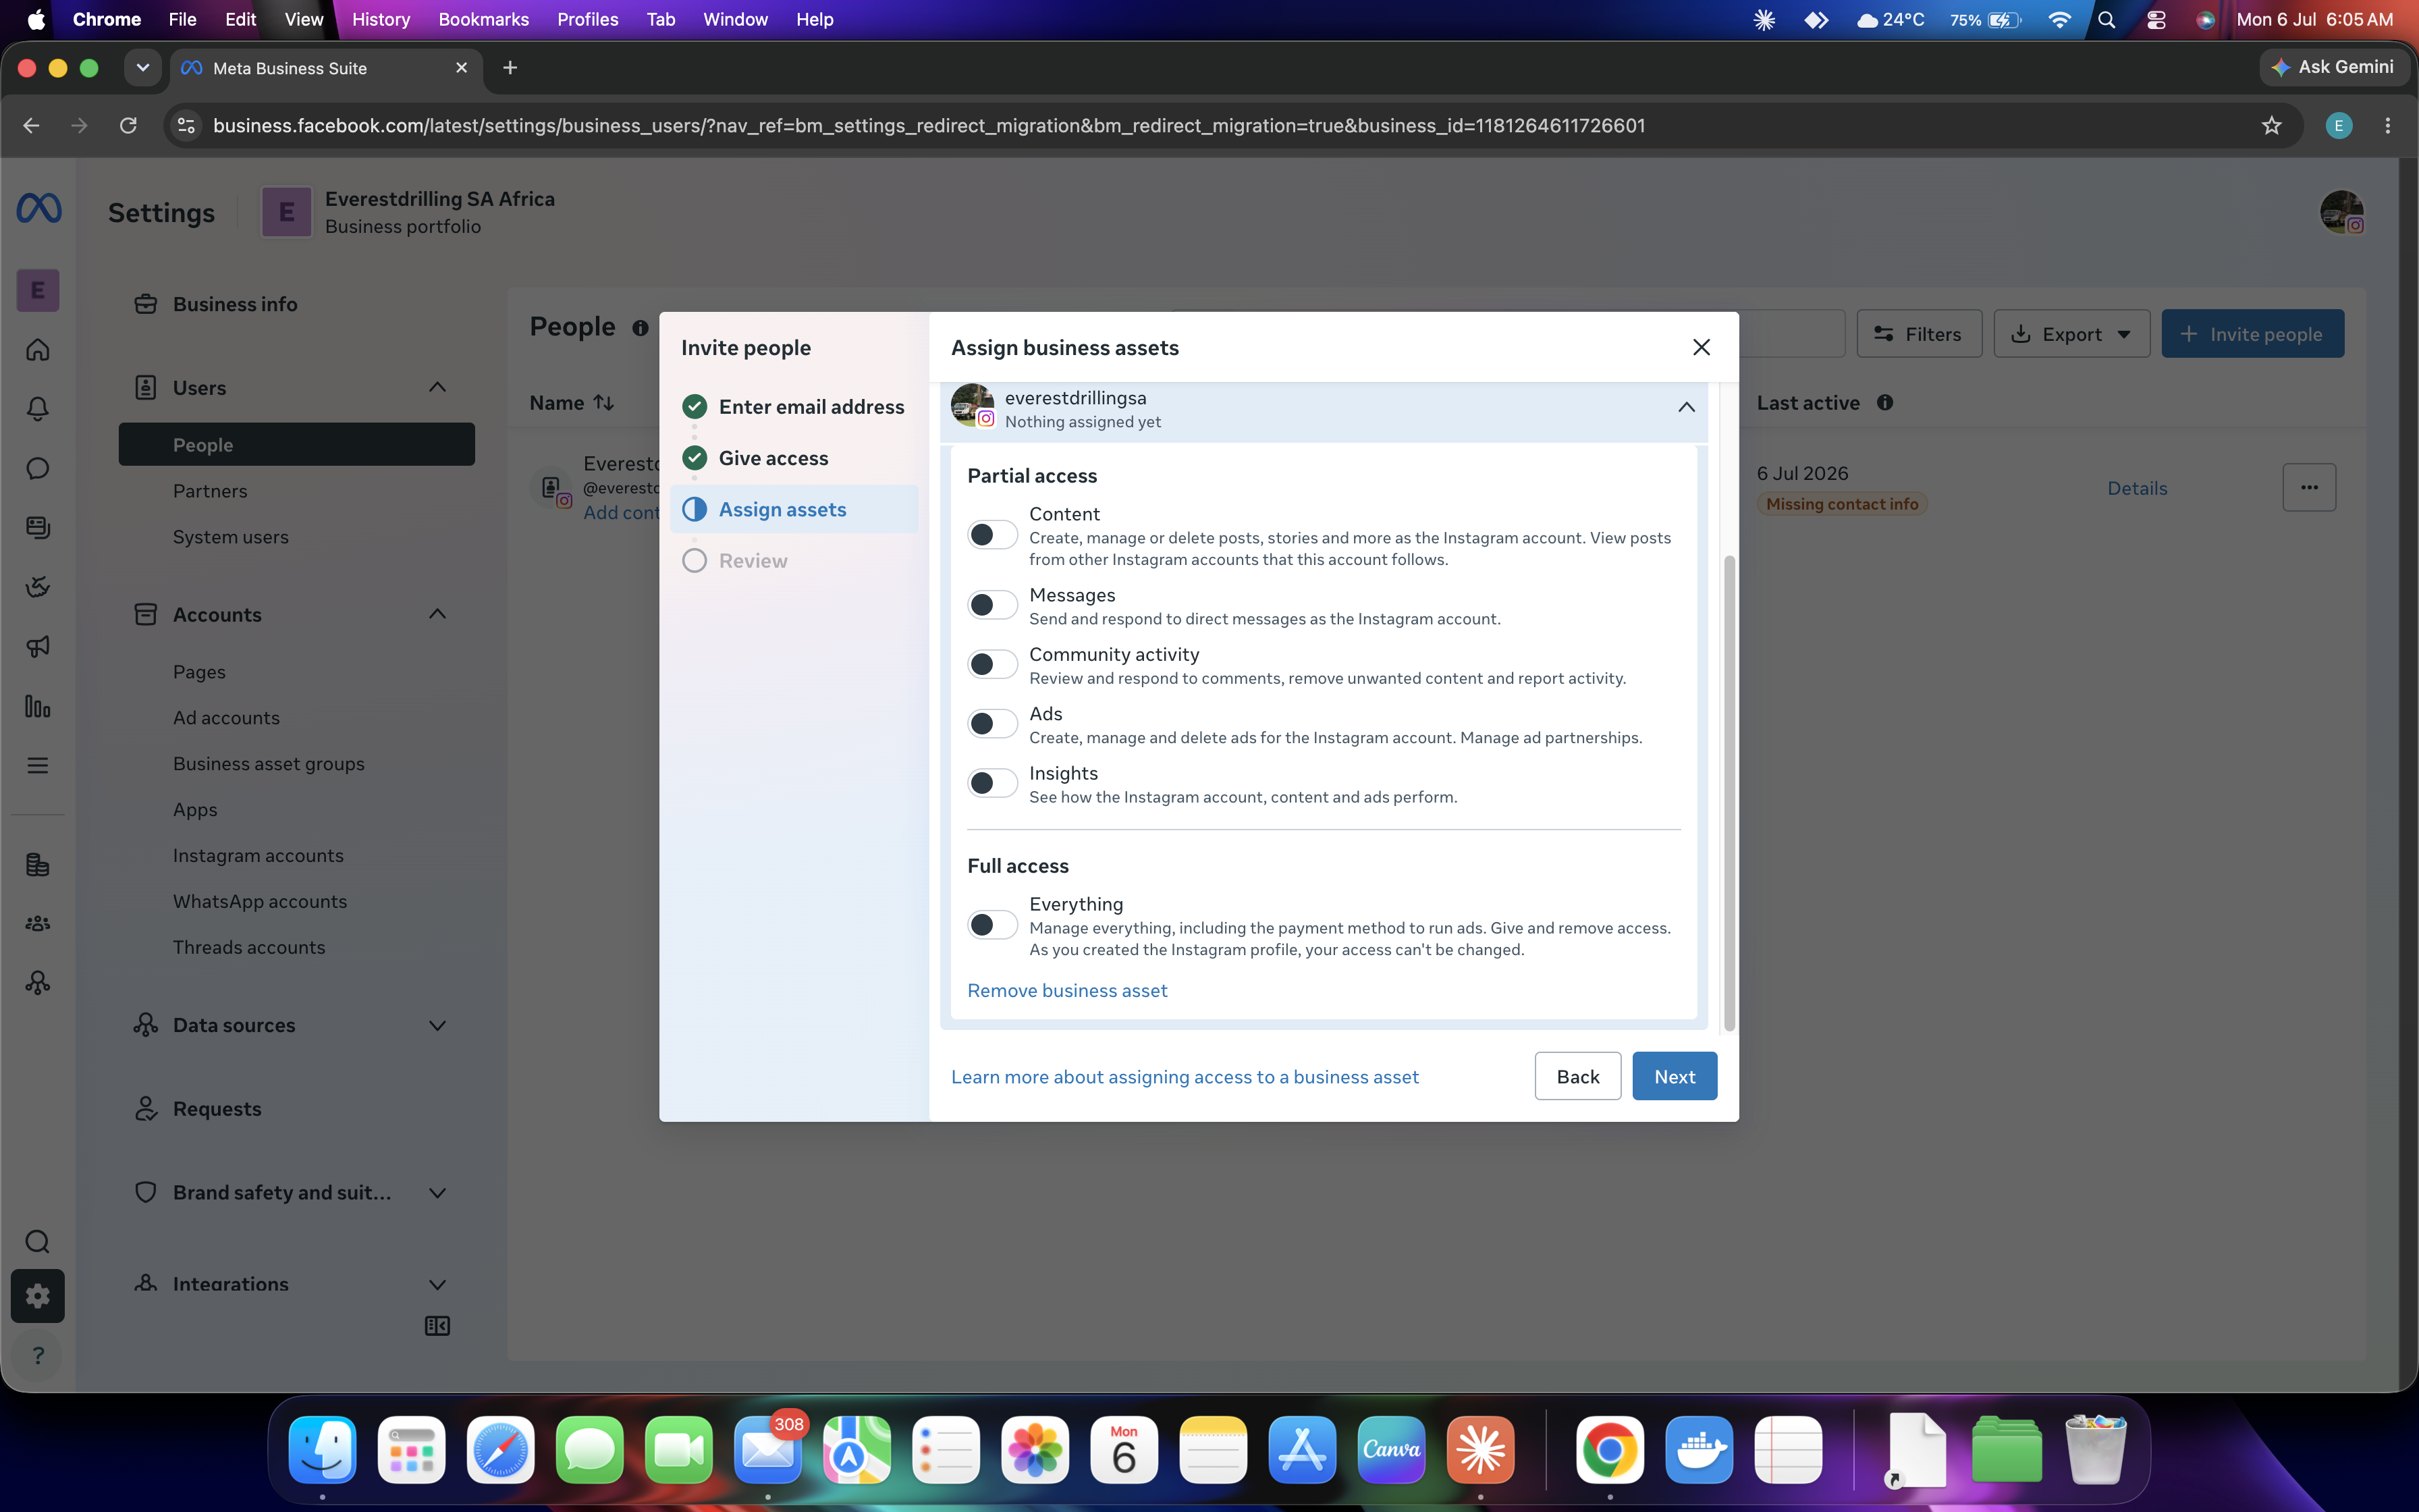The width and height of the screenshot is (2419, 1512).
Task: Open All tools hamburger icon
Action: coord(38,765)
